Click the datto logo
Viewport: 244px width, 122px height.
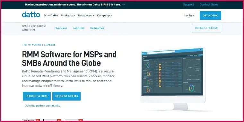pyautogui.click(x=31, y=15)
